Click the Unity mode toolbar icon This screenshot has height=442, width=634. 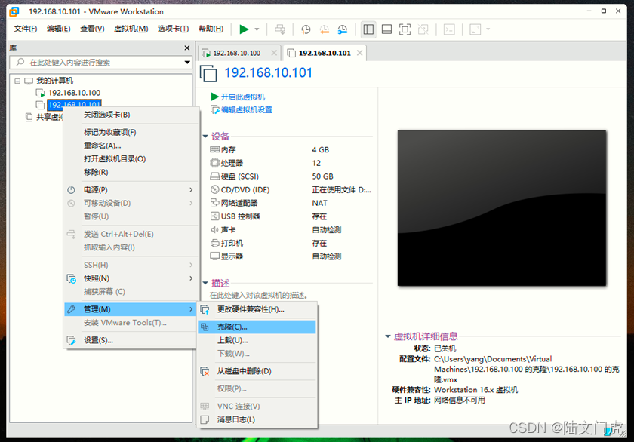tap(423, 29)
